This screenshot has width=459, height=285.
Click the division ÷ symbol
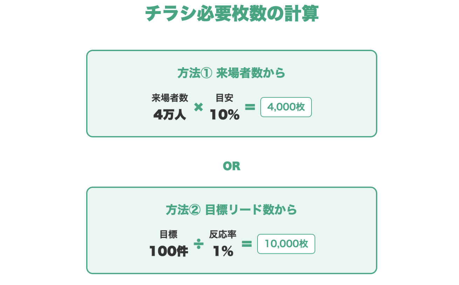(x=199, y=244)
